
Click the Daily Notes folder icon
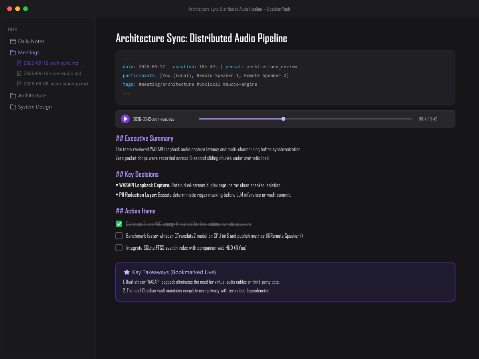click(13, 41)
